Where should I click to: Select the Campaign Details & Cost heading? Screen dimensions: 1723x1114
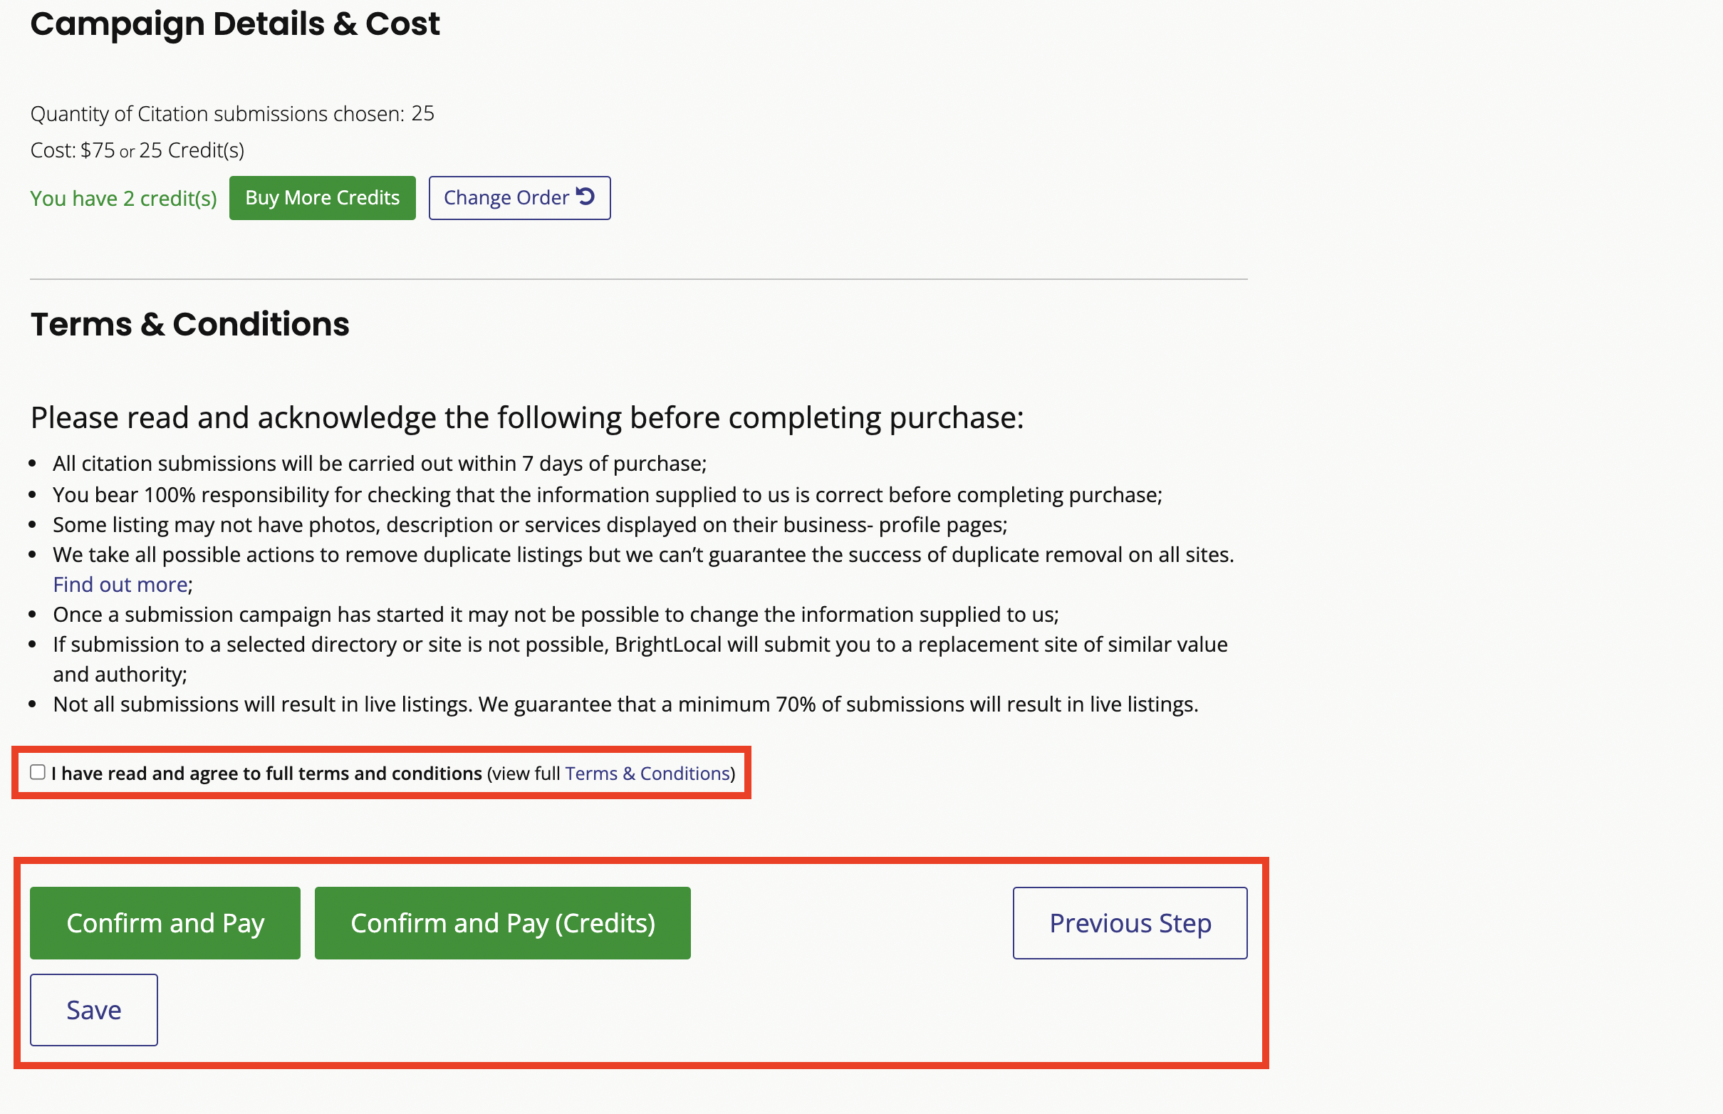pyautogui.click(x=235, y=24)
